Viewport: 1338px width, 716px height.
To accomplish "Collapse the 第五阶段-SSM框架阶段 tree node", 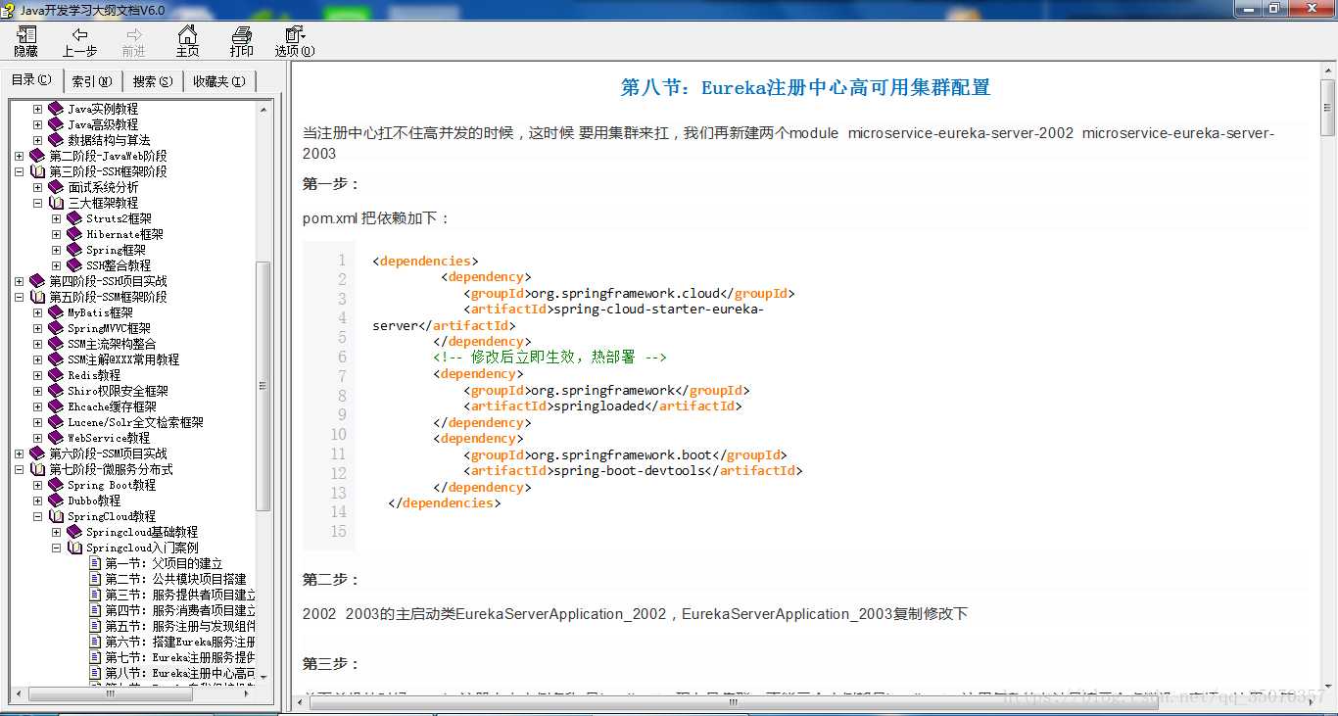I will (19, 297).
